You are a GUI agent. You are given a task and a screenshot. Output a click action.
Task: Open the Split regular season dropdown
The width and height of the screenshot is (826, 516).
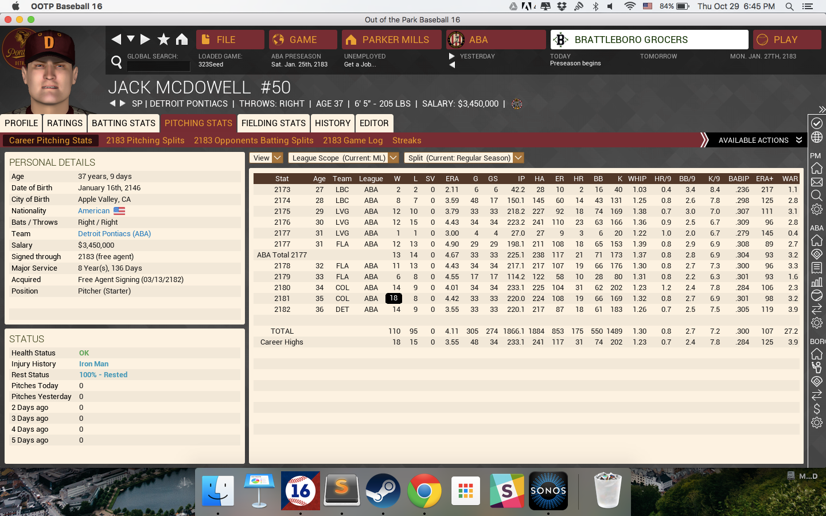tap(463, 158)
